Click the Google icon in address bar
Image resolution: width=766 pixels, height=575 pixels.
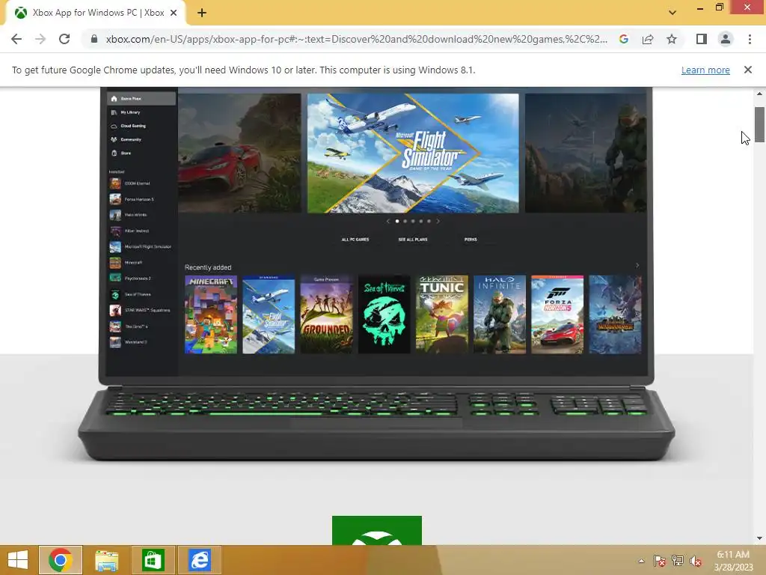(x=623, y=39)
